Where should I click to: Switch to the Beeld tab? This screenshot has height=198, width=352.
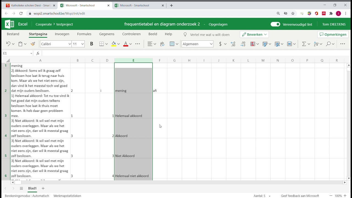[153, 34]
